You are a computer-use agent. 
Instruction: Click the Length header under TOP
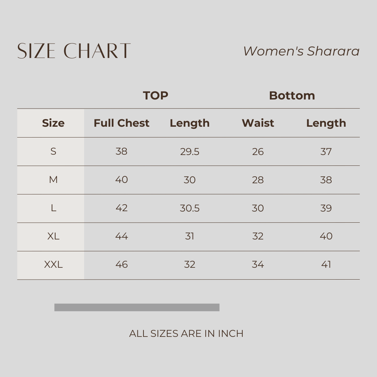(190, 123)
